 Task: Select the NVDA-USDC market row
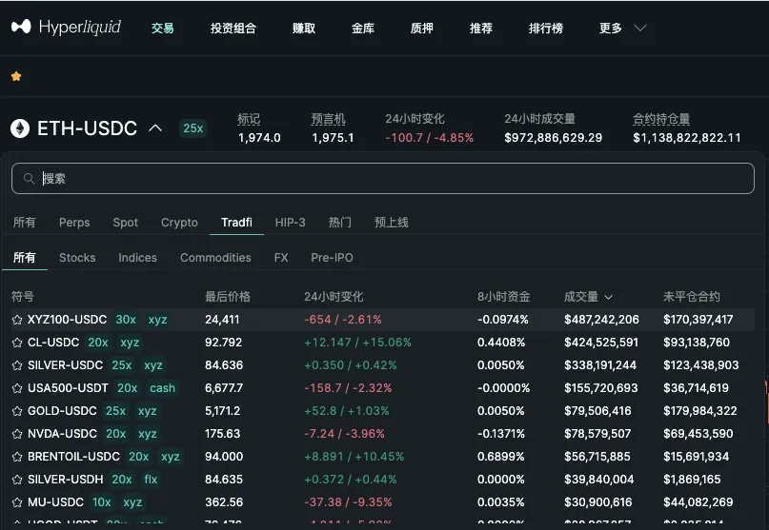pos(383,434)
